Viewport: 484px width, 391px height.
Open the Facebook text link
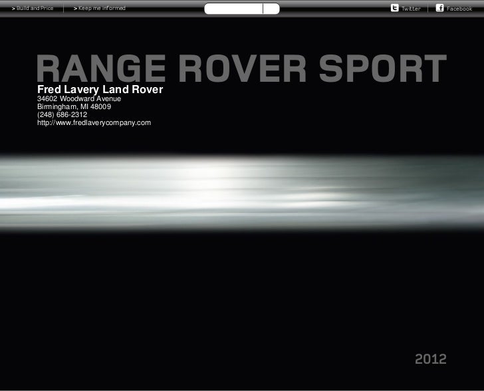point(459,9)
